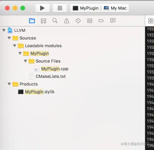Show the Report navigator speech bubble icon
The image size is (154, 150).
113,21
